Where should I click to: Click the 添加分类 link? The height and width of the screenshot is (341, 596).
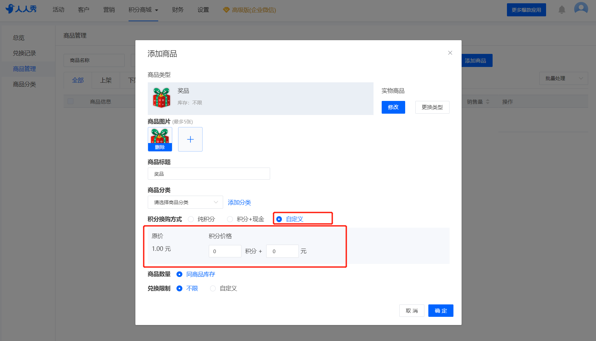(239, 203)
